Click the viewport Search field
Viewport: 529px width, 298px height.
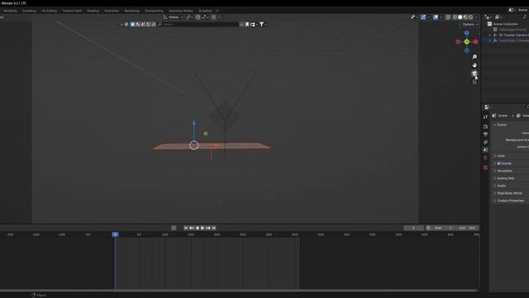coord(198,24)
